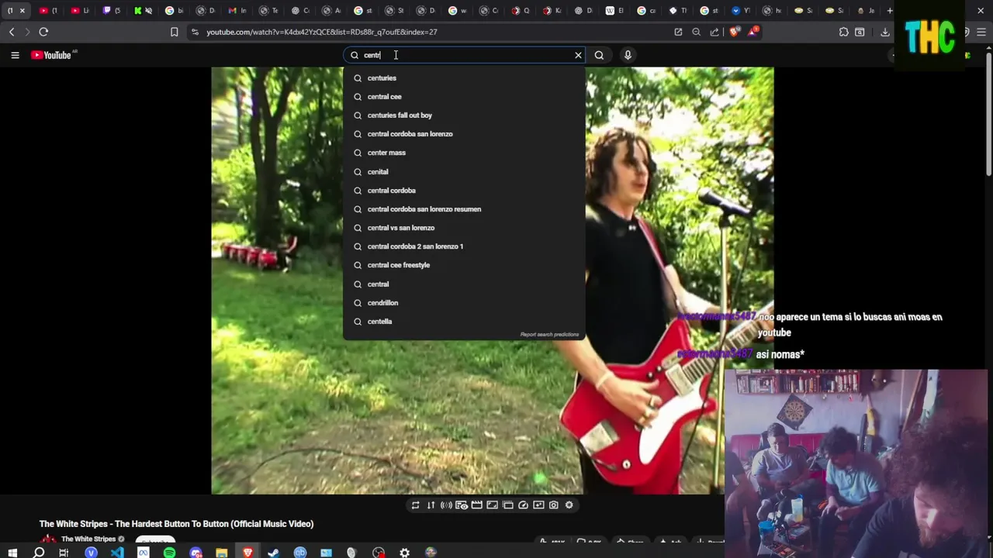Open the Windows Start menu

click(x=12, y=553)
